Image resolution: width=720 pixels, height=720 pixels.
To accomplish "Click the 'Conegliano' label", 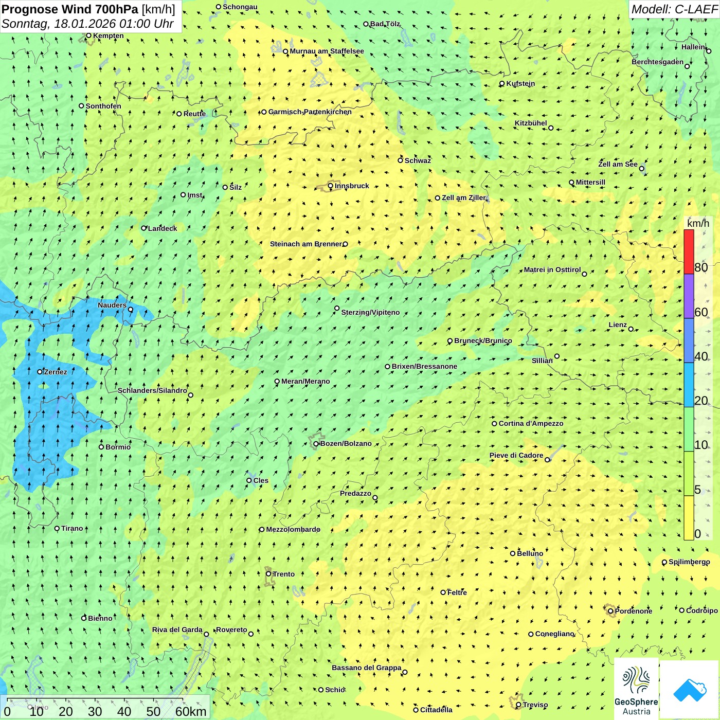I will [554, 634].
